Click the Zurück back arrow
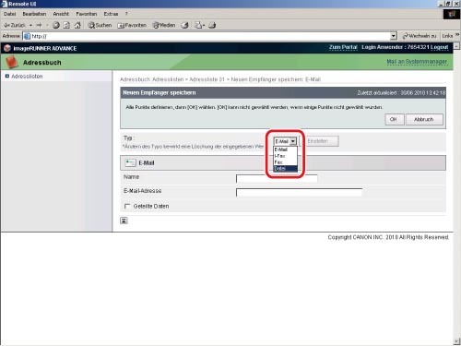The width and height of the screenshot is (461, 346). pos(14,25)
